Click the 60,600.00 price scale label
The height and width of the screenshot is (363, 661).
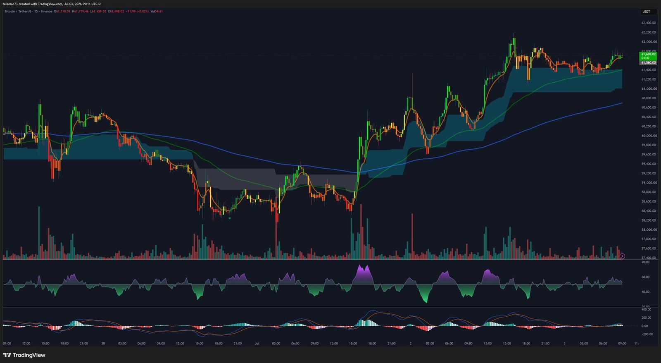[648, 107]
